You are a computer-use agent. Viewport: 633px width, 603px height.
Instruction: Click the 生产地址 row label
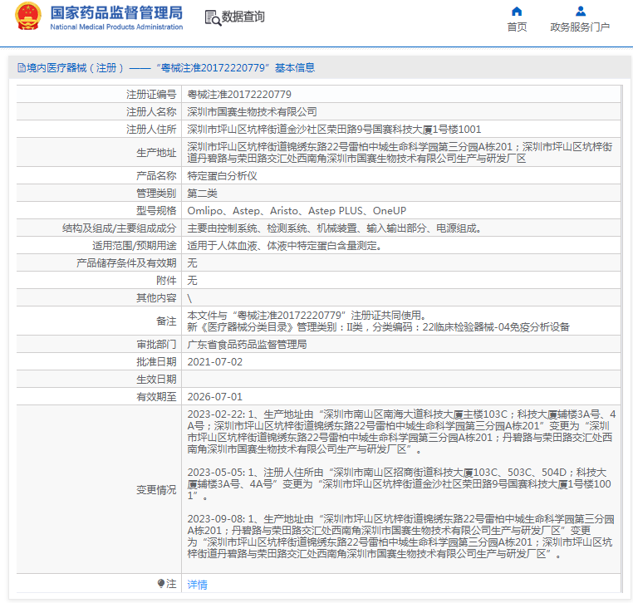pos(156,153)
